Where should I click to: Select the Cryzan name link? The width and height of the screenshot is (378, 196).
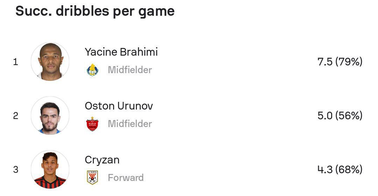pos(102,160)
